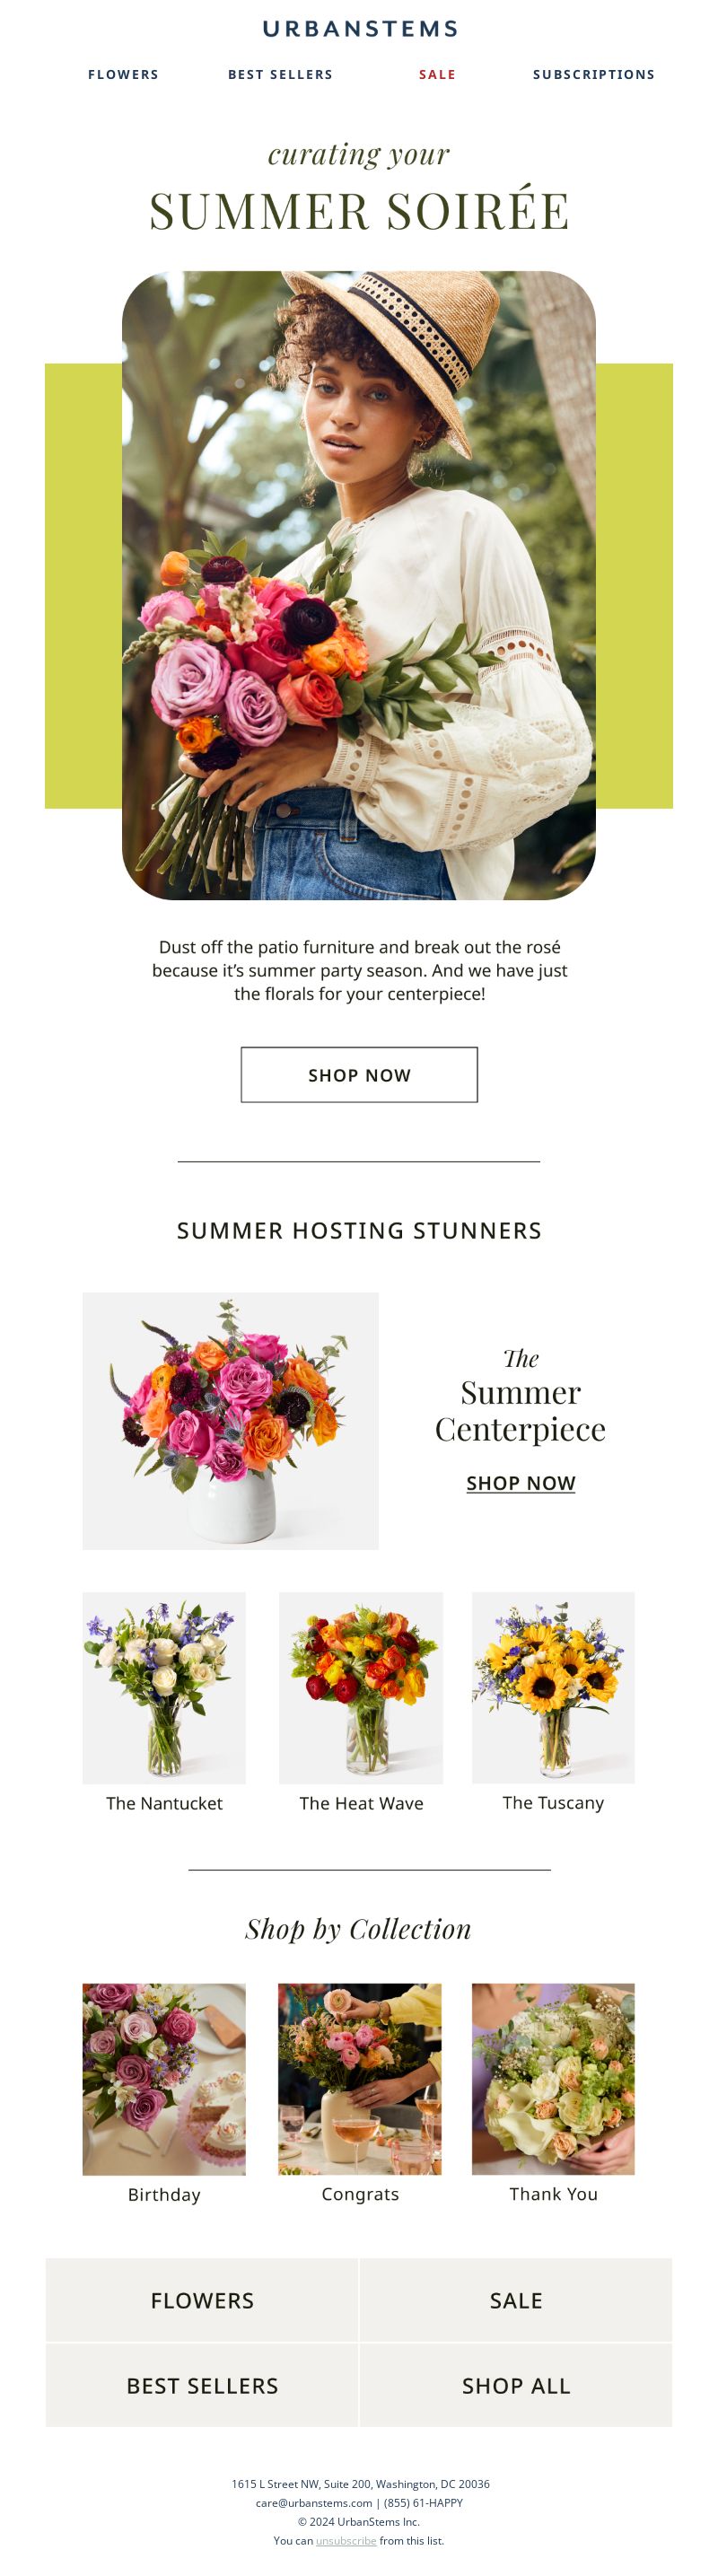Select the Thank You collection photo
Screen dimensions: 718x2576
[x=553, y=2079]
